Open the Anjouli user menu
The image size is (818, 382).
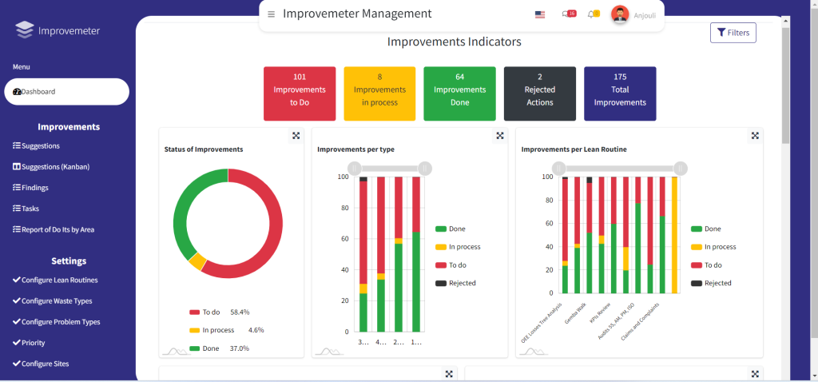tap(645, 15)
